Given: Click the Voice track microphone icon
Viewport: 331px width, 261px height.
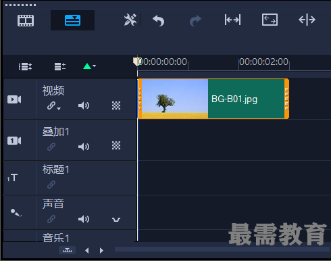Looking at the screenshot, I should 16,212.
